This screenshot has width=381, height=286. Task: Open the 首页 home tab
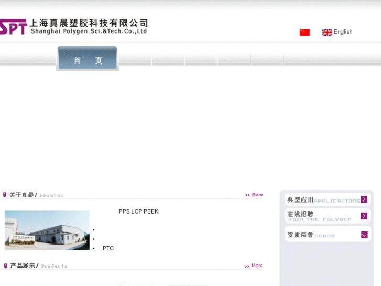coord(88,58)
